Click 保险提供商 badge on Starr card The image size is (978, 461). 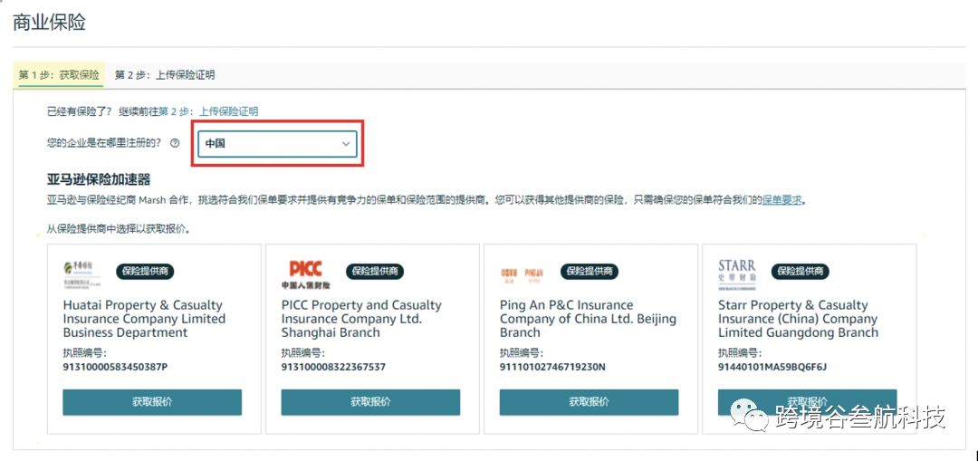click(x=801, y=272)
